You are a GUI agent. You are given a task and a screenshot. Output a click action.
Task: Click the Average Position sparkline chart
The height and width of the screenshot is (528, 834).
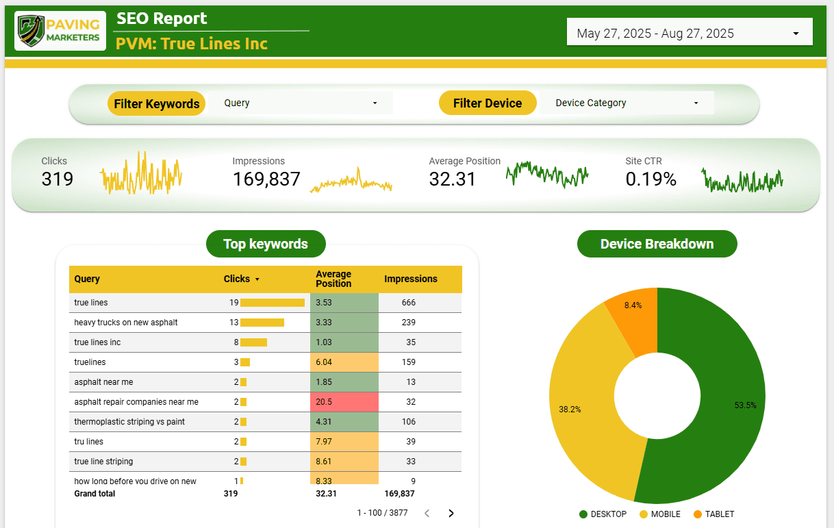pos(547,174)
